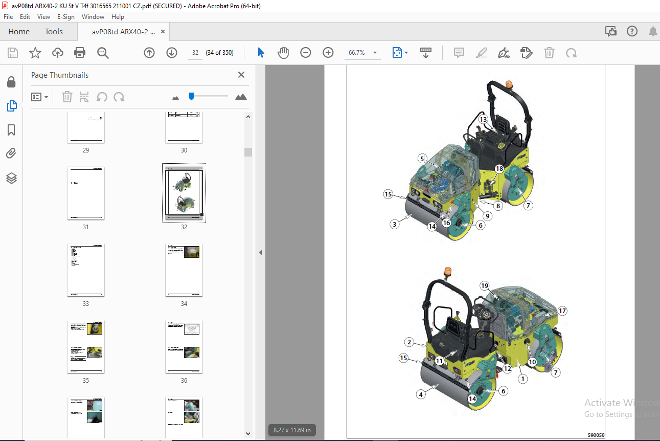Close the avP08td ARX40-2 document tab
This screenshot has width=660, height=441.
click(163, 32)
